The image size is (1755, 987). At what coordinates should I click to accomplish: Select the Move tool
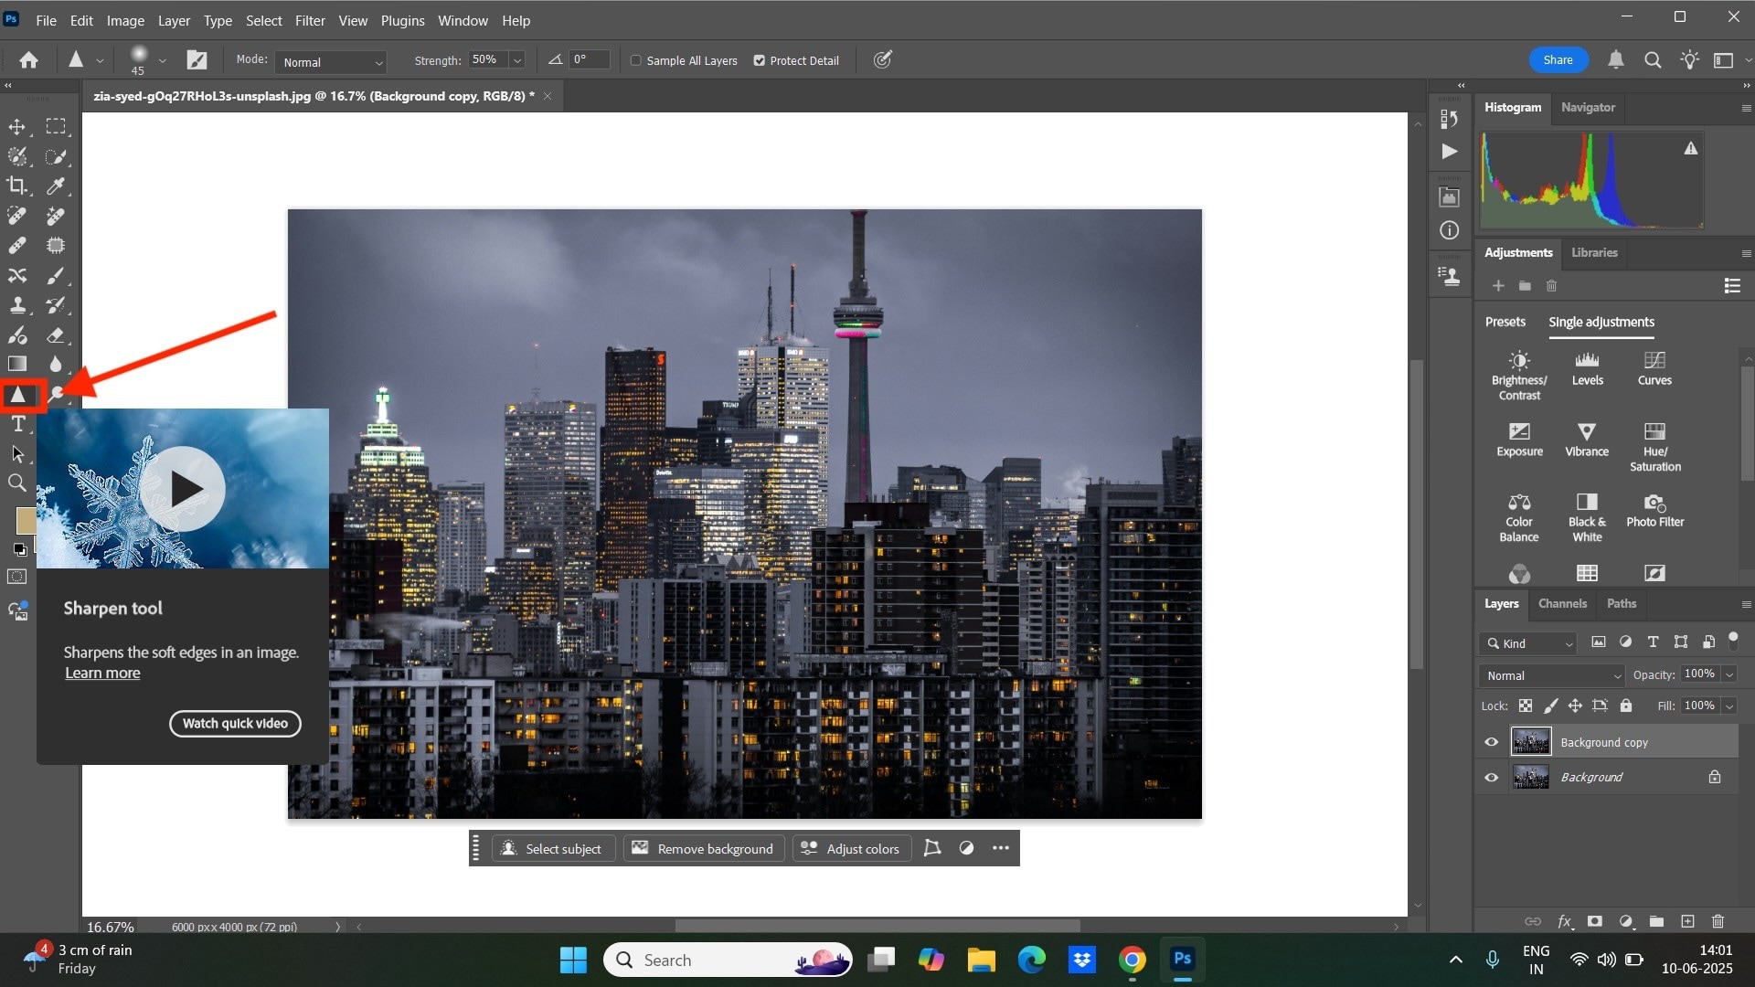coord(17,126)
